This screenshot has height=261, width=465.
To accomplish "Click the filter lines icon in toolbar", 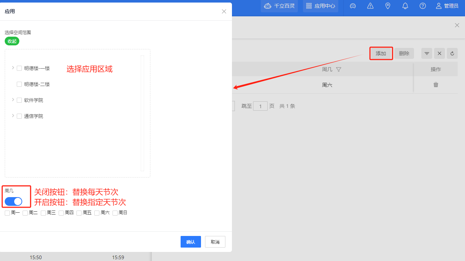I will coord(427,53).
